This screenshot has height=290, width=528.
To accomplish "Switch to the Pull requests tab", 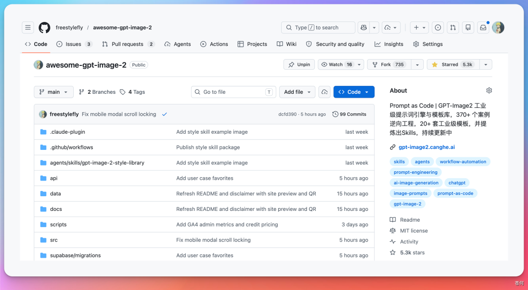I will [x=128, y=44].
